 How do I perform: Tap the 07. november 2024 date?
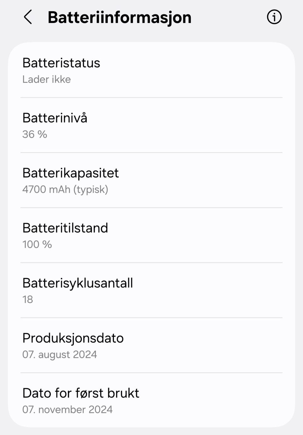[x=68, y=409]
